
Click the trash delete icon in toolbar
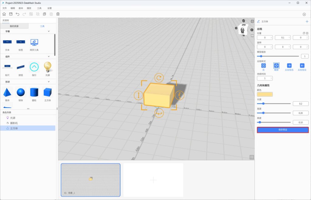[58, 14]
